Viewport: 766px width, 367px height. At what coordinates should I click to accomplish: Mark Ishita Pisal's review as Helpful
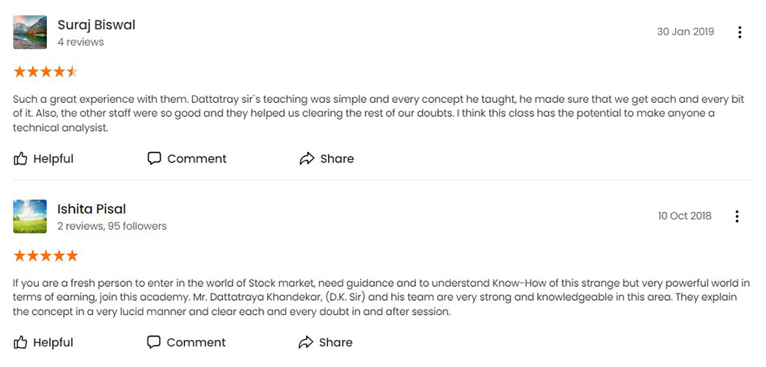pos(54,343)
